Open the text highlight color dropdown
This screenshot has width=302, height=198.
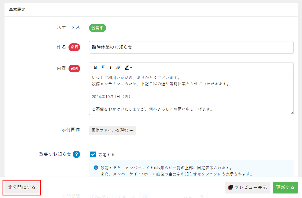coord(128,67)
